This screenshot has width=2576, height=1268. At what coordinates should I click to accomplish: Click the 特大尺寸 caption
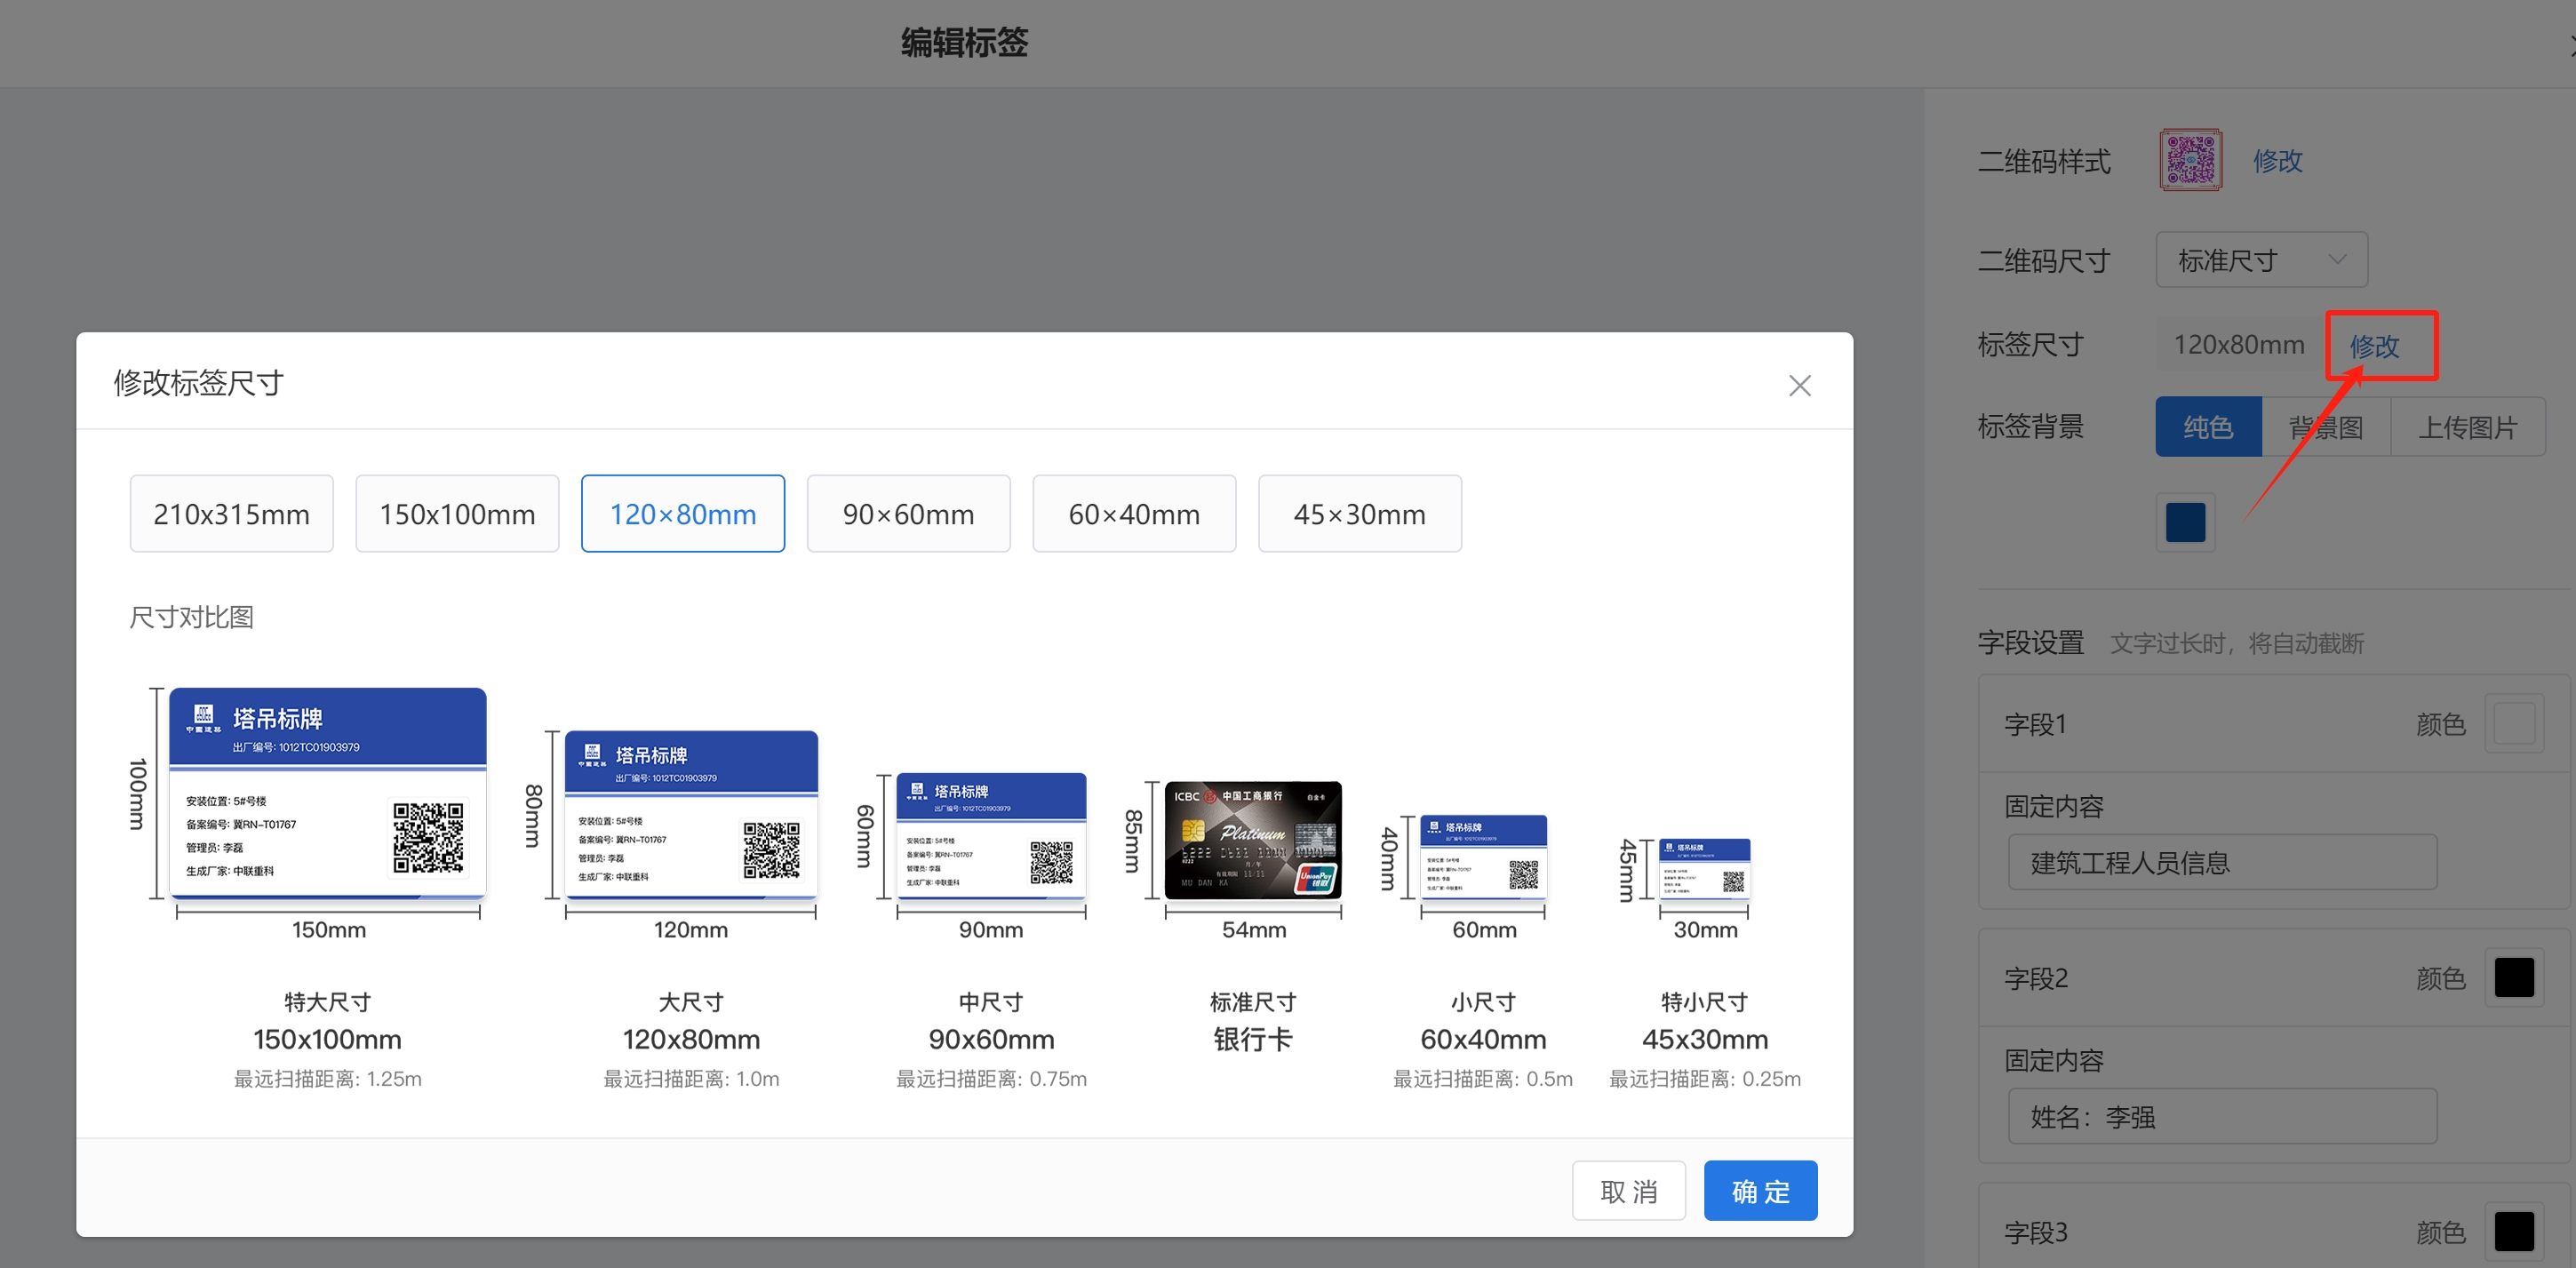[x=327, y=1002]
